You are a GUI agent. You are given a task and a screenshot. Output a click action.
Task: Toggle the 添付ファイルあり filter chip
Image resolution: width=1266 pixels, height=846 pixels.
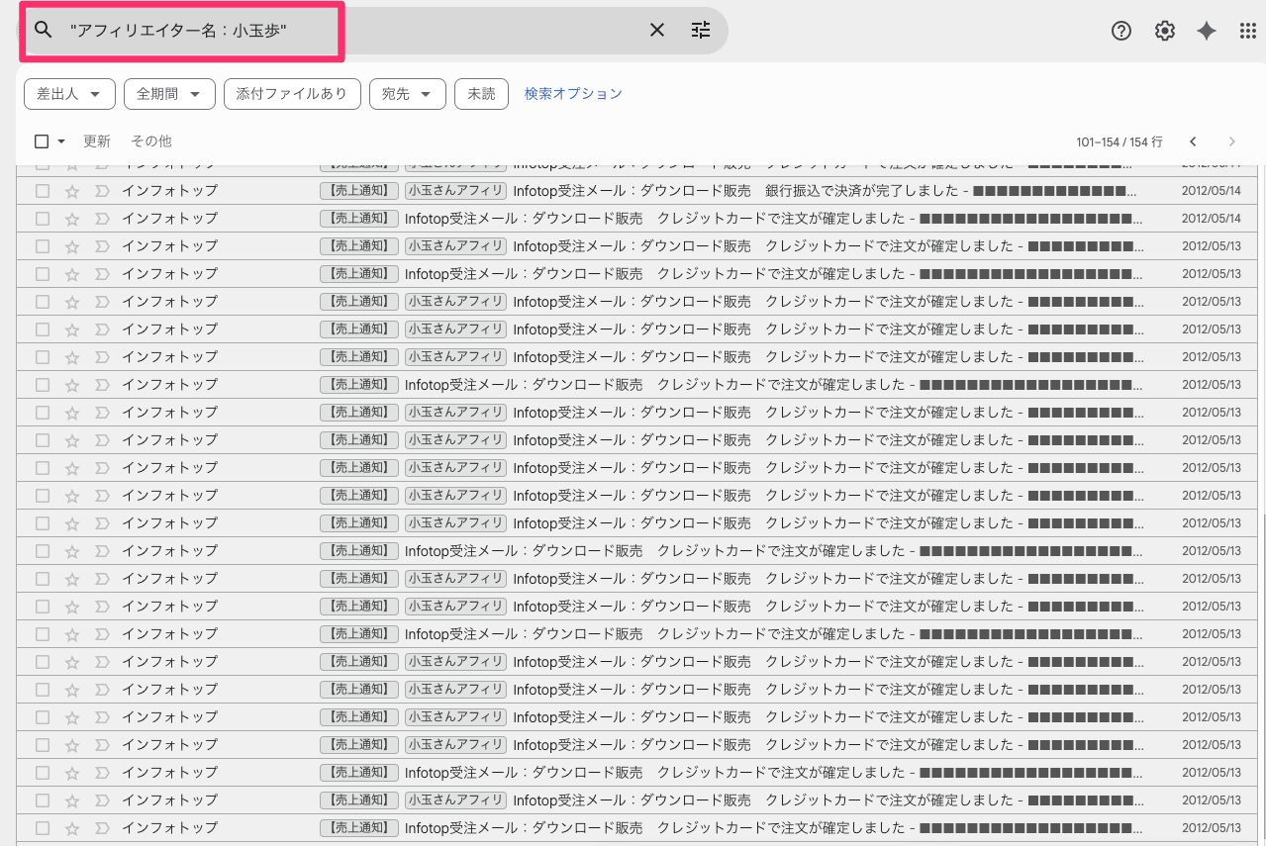click(x=292, y=94)
